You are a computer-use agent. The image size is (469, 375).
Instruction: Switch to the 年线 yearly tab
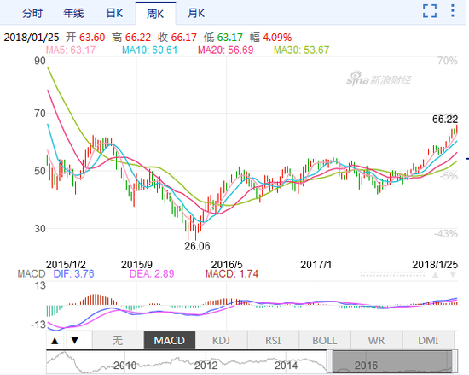pyautogui.click(x=73, y=13)
